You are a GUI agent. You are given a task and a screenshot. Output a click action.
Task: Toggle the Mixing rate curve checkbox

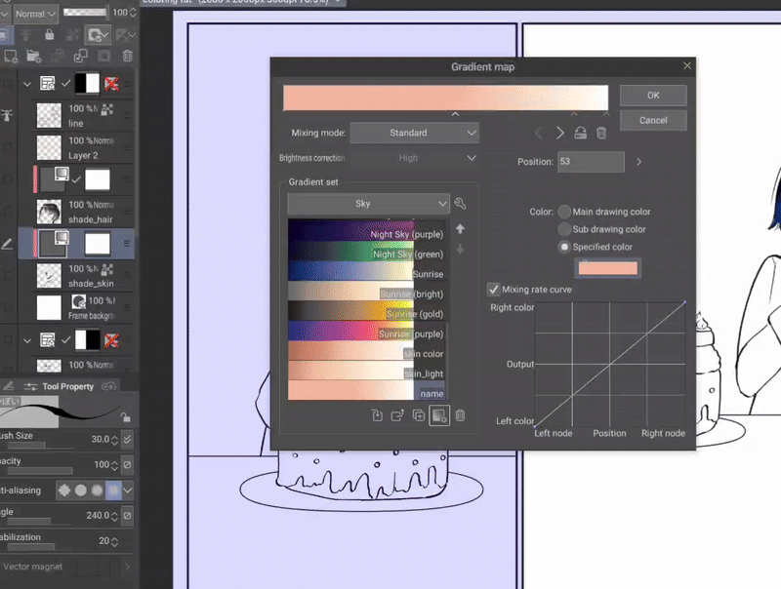coord(493,290)
